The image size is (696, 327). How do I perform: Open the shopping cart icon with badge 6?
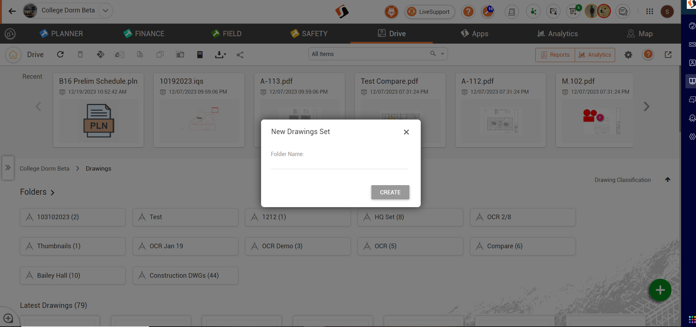574,12
